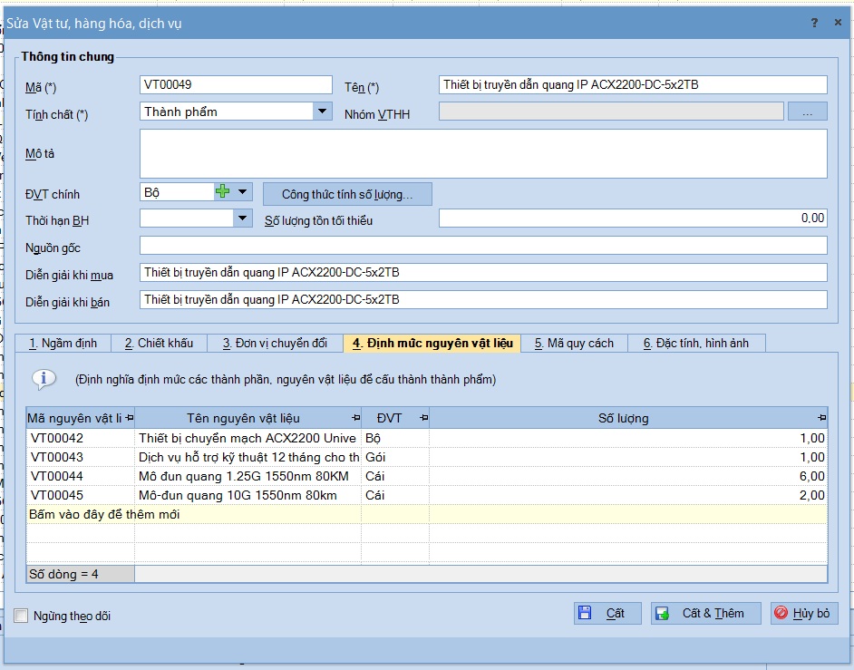Click the Công thức tính số lượng button

tap(347, 194)
